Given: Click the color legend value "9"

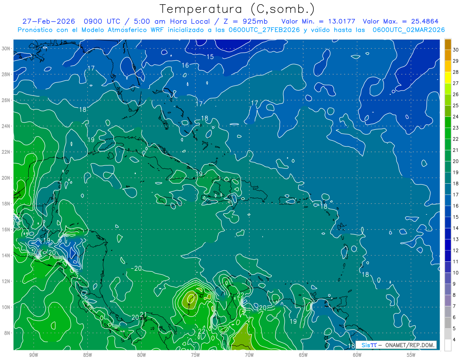Looking at the screenshot, I should 454,284.
